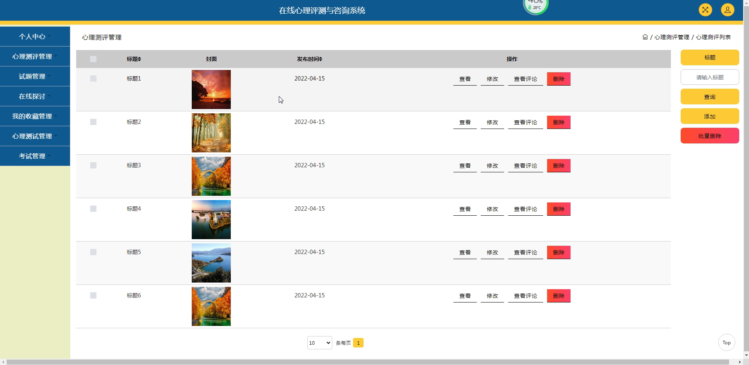Delete the 标题5 row with 删除
The height and width of the screenshot is (365, 749).
coord(558,252)
